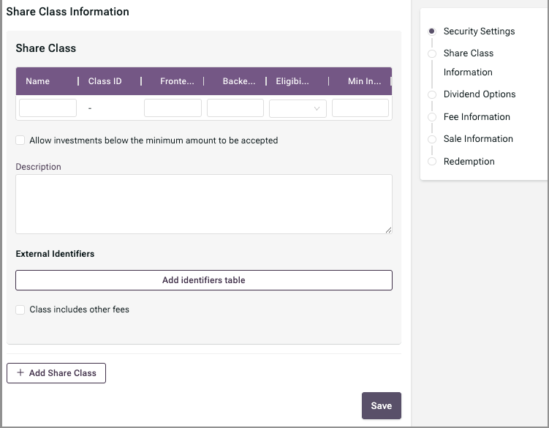Viewport: 549px width, 428px height.
Task: Select the Share Class Information step circle
Action: 432,53
